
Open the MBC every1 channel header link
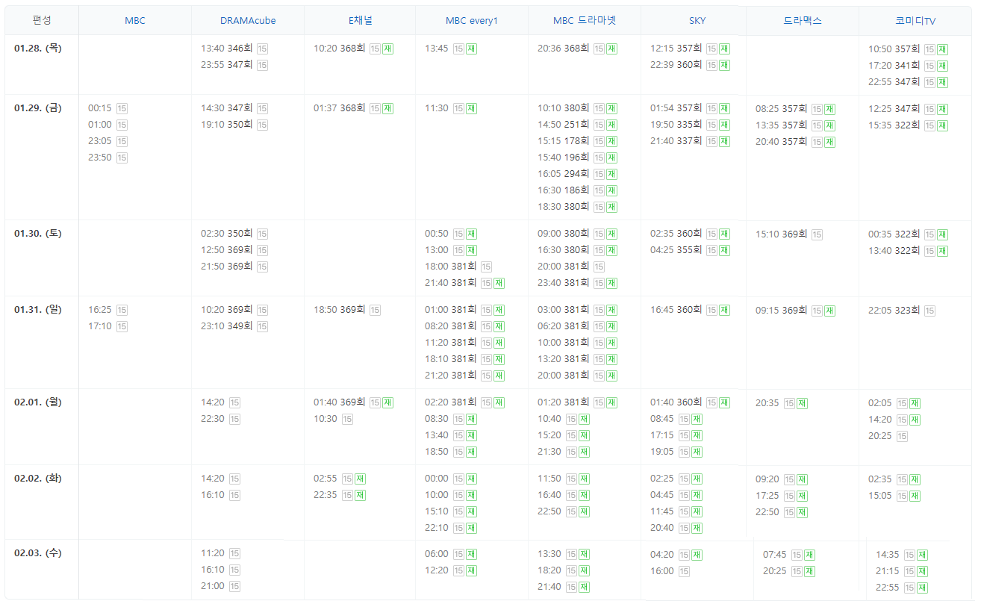pyautogui.click(x=472, y=20)
